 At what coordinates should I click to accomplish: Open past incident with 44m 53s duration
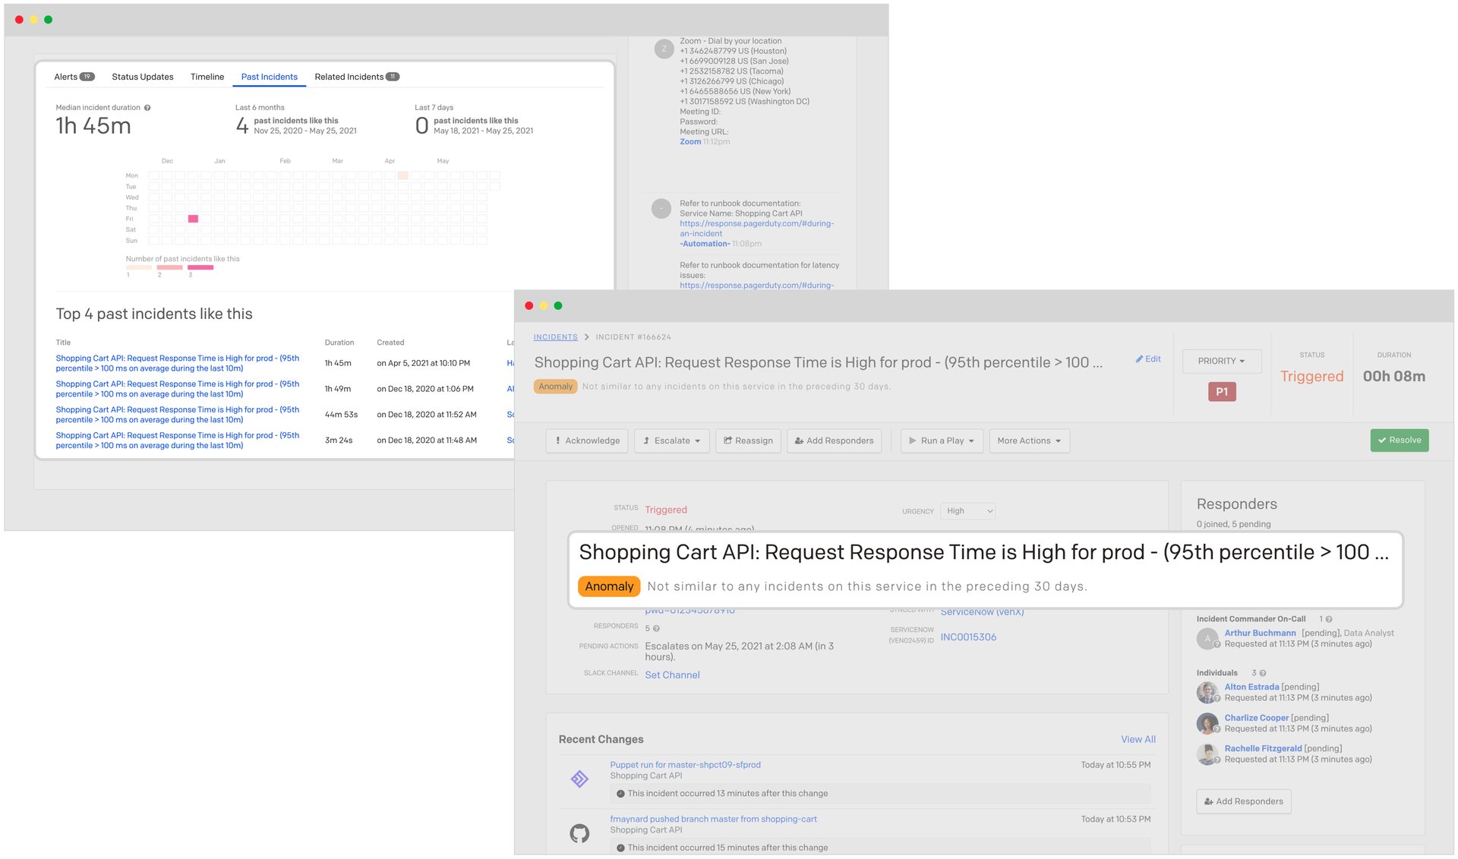[x=178, y=415]
